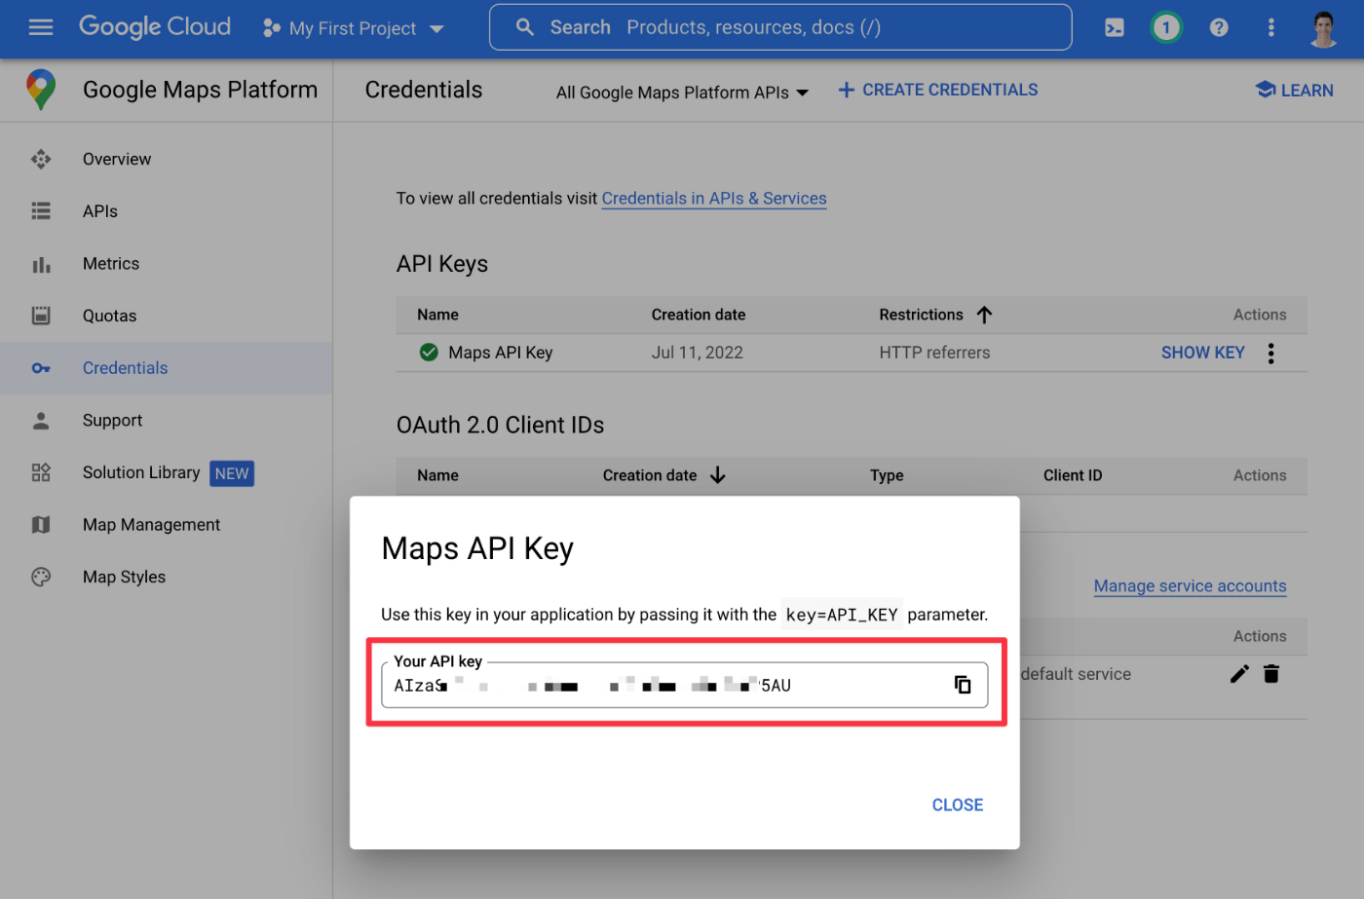The height and width of the screenshot is (899, 1364).
Task: Open the My First Project selector
Action: coord(353,28)
